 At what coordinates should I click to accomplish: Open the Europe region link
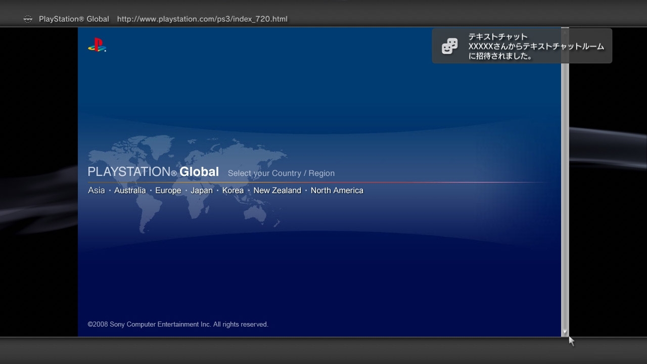[x=168, y=191]
